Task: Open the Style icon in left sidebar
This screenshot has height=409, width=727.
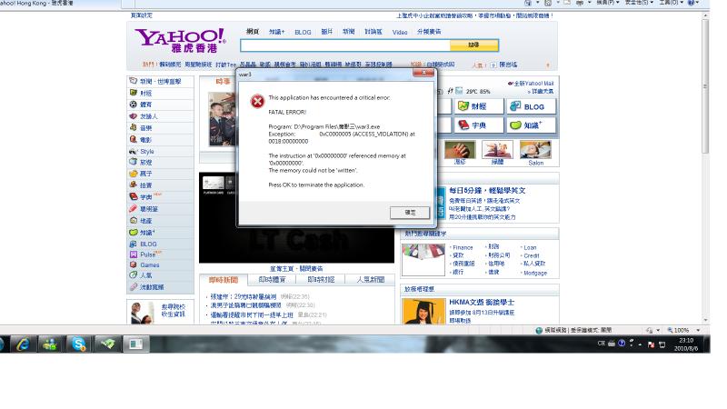Action: (134, 152)
